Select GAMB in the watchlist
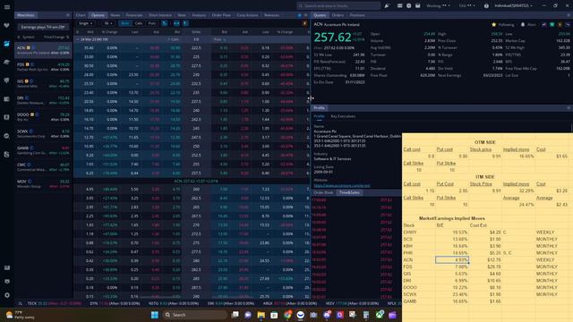The height and width of the screenshot is (322, 573). tap(43, 150)
